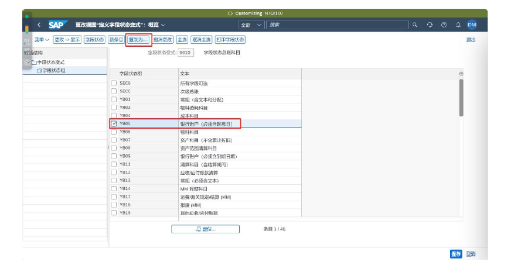Viewport: 514px width, 262px height.
Task: Uncheck the YB05 row checkbox
Action: click(x=114, y=124)
